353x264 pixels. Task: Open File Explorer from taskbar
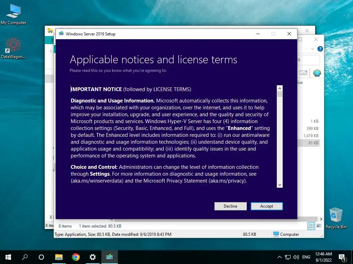coord(59,257)
